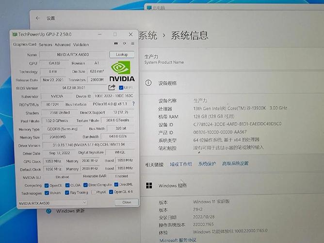This screenshot has height=243, width=324.
Task: Toggle the UEFI checkbox
Action: tap(121, 88)
